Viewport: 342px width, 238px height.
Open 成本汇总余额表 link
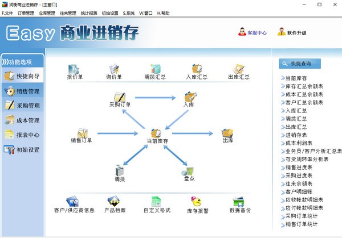click(302, 94)
